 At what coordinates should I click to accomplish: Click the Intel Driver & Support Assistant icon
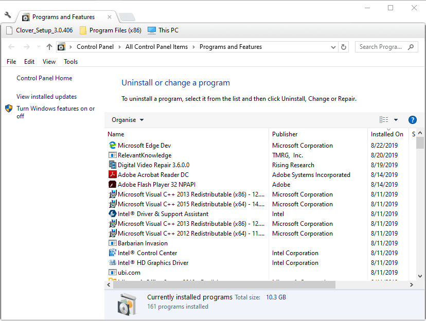tap(113, 214)
